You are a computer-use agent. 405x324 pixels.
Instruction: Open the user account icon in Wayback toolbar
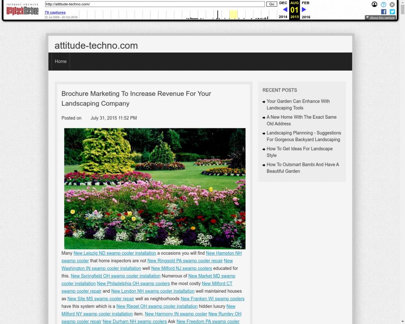point(374,4)
